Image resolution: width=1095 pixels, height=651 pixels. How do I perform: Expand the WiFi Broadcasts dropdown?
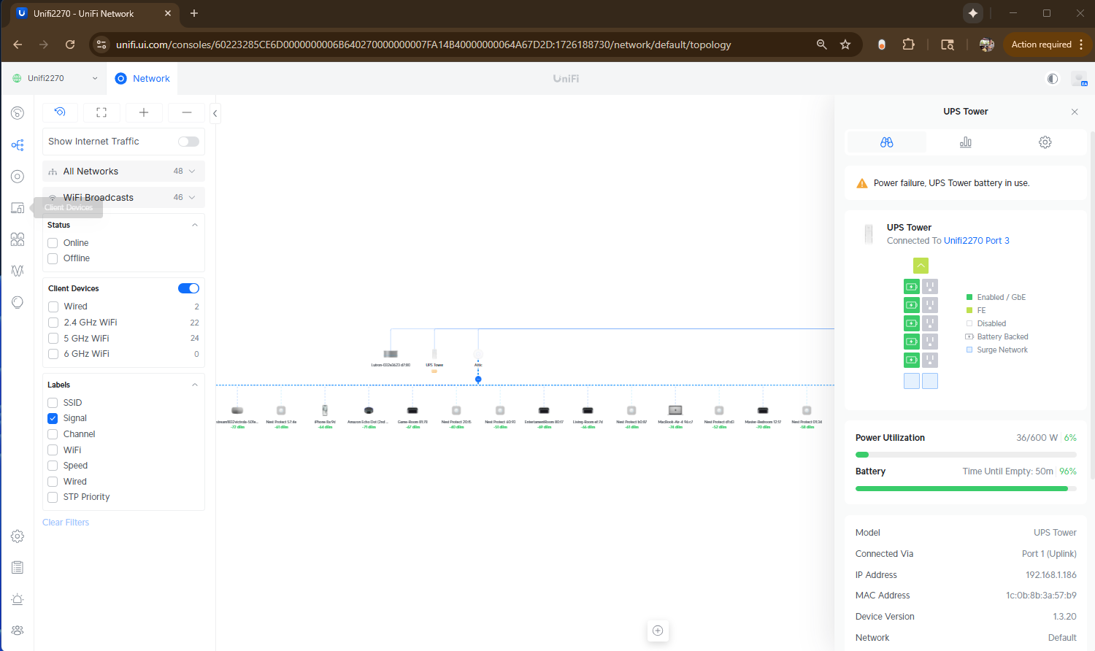coord(192,198)
